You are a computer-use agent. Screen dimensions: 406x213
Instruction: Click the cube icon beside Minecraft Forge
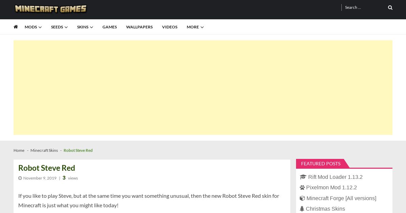click(x=302, y=198)
